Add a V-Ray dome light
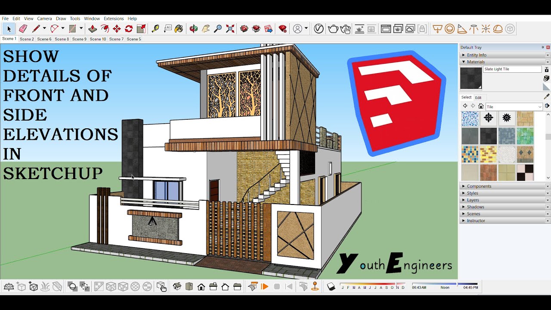551x310 pixels. click(x=498, y=29)
